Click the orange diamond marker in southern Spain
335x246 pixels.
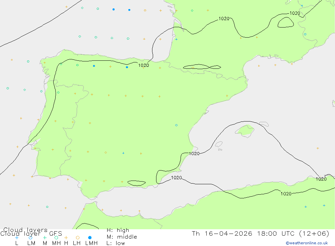(x=106, y=152)
